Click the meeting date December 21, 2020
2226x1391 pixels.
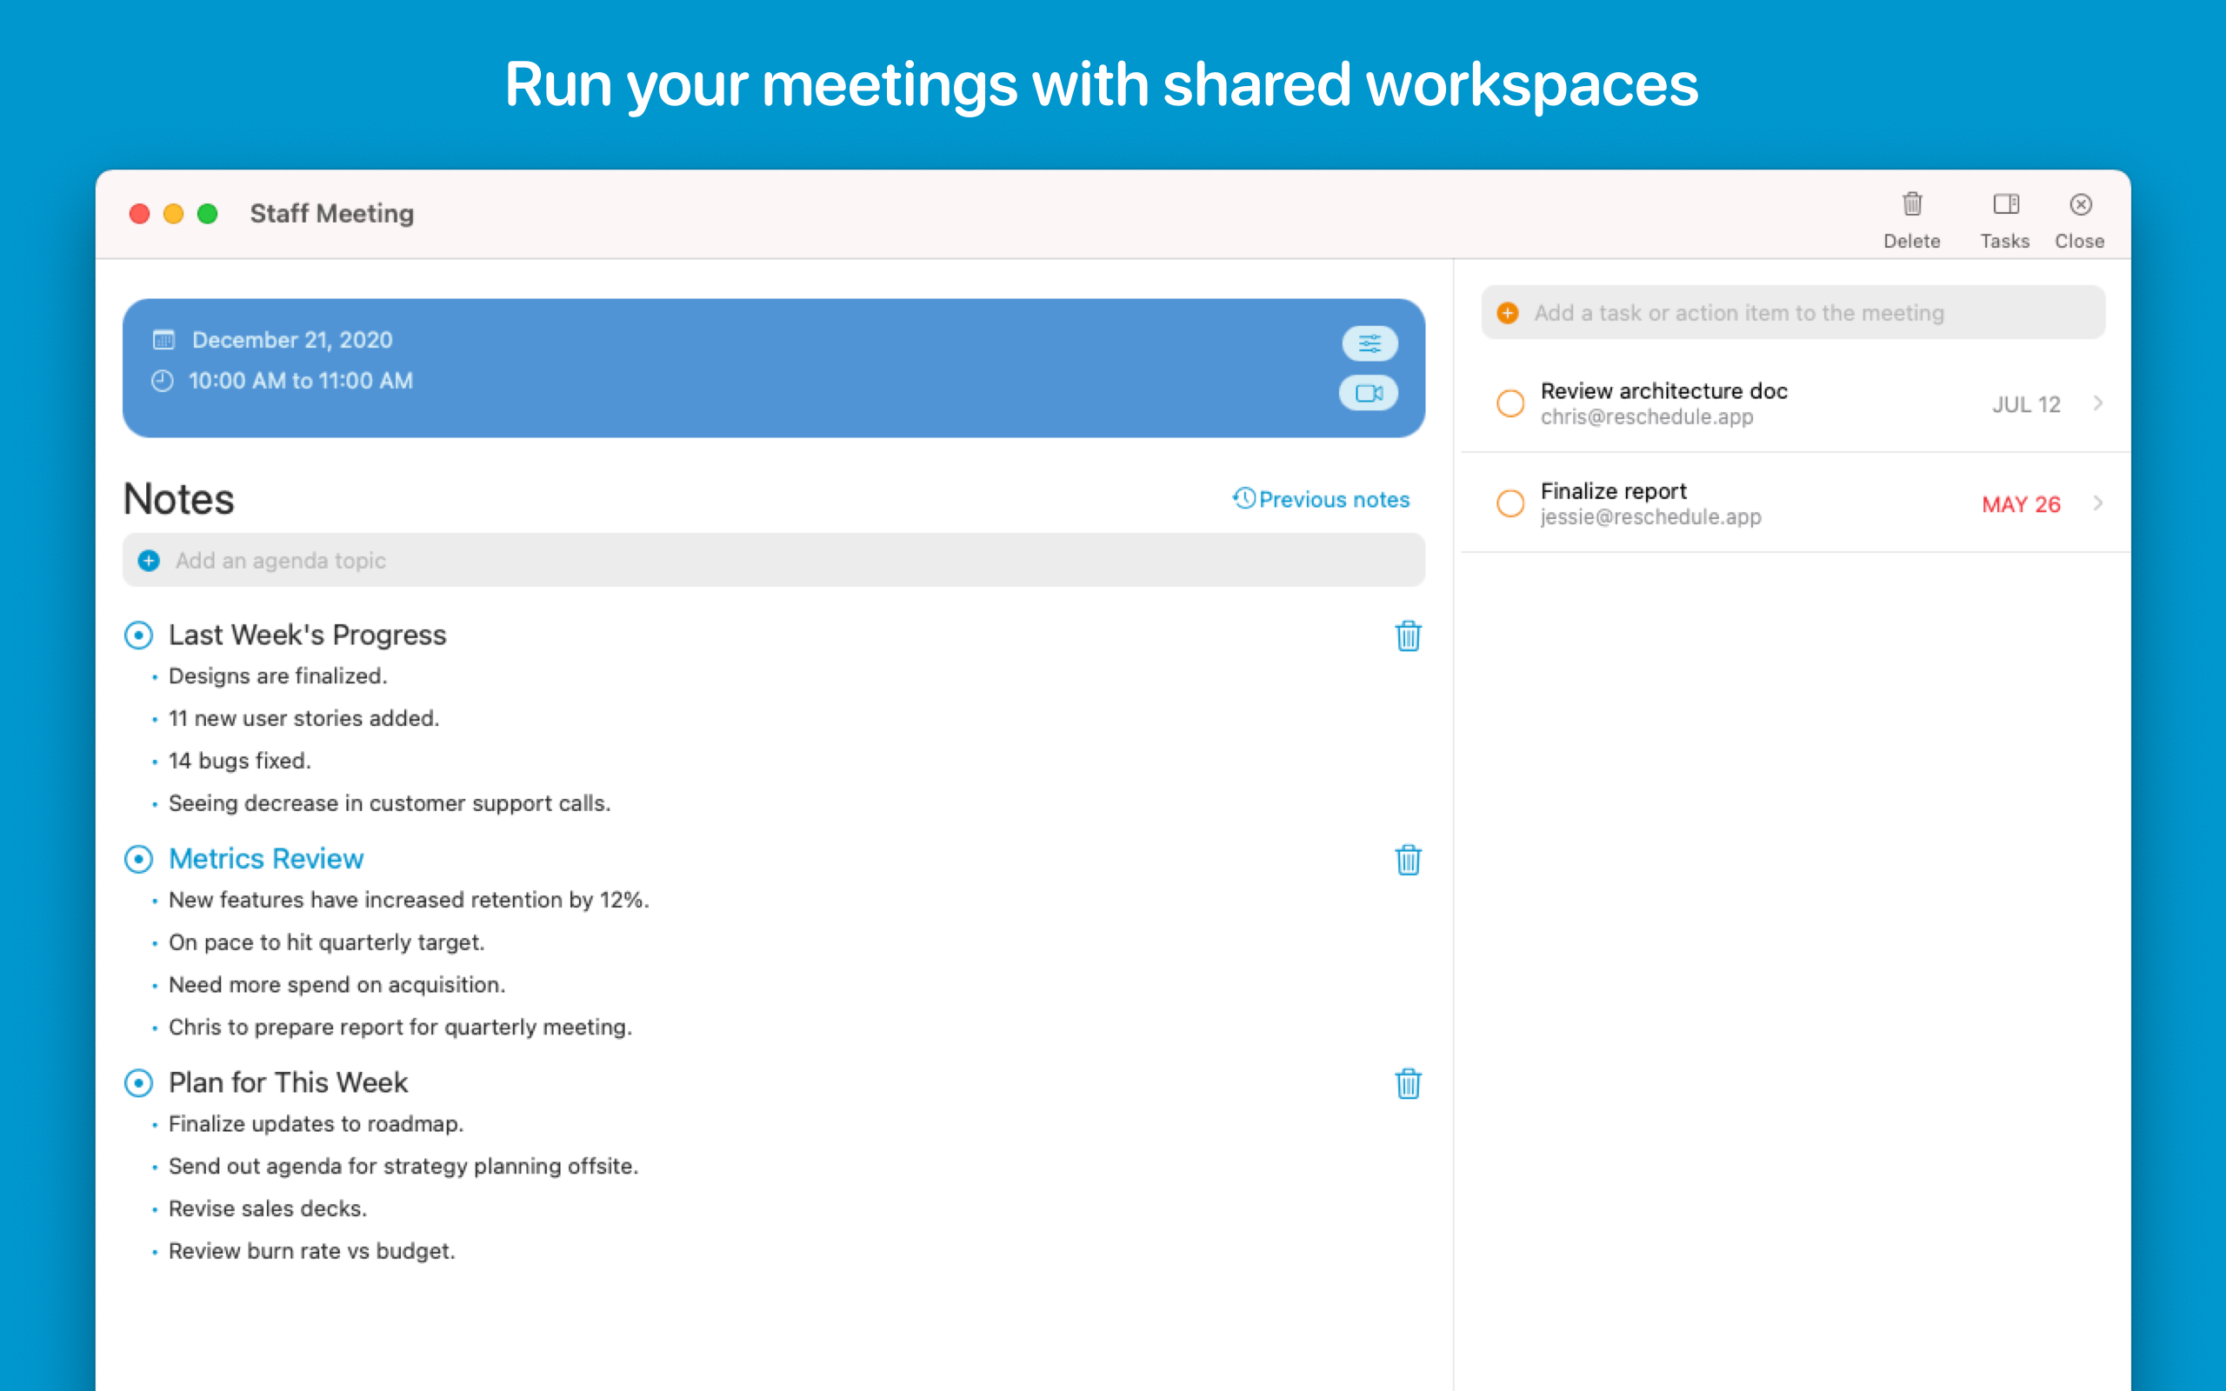click(x=291, y=339)
